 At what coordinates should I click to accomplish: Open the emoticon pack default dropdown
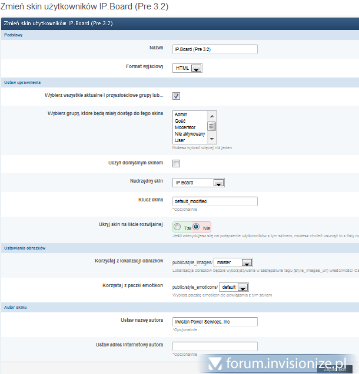(x=234, y=287)
